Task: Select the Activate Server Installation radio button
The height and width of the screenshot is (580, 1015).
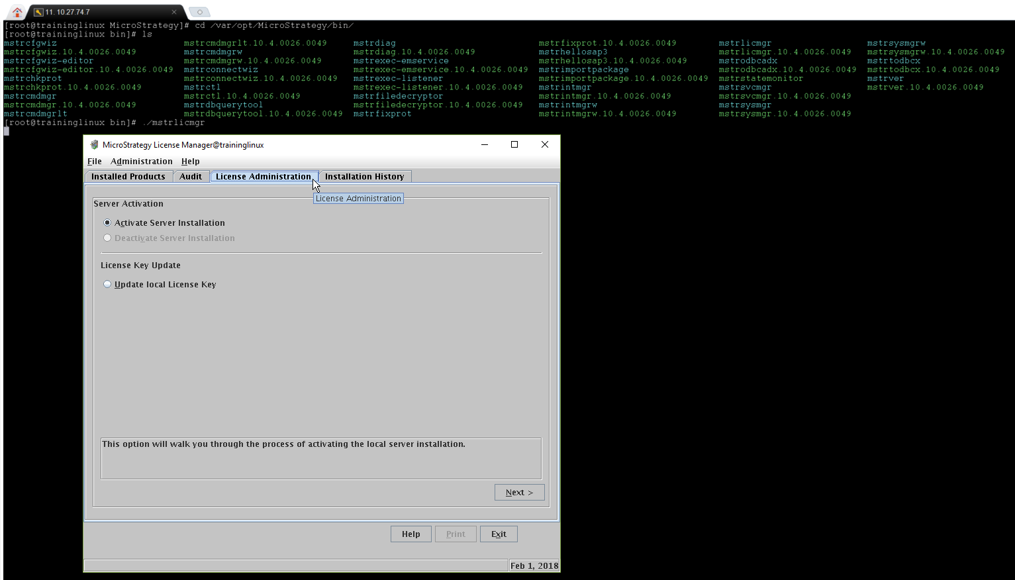Action: click(107, 223)
